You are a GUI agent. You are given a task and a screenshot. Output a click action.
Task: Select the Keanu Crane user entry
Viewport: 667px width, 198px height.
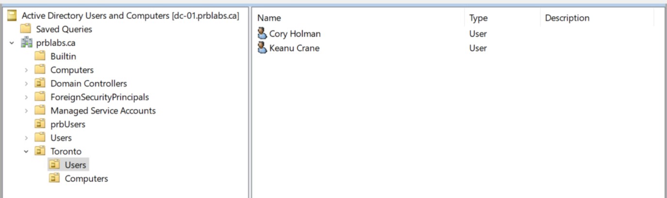(294, 48)
